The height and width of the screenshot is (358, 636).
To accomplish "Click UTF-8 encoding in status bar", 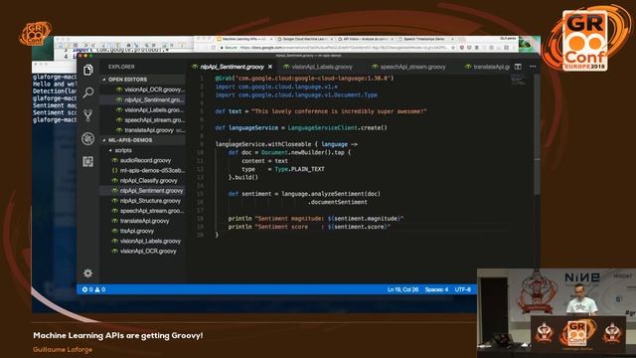I will coord(463,289).
